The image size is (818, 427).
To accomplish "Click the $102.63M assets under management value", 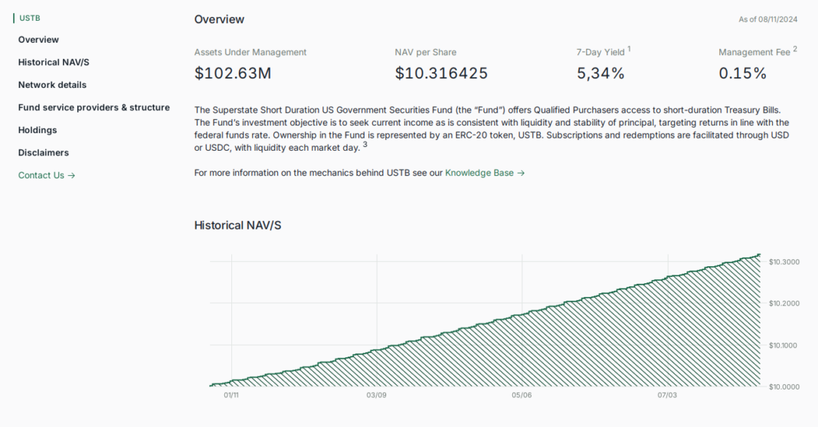I will 233,73.
